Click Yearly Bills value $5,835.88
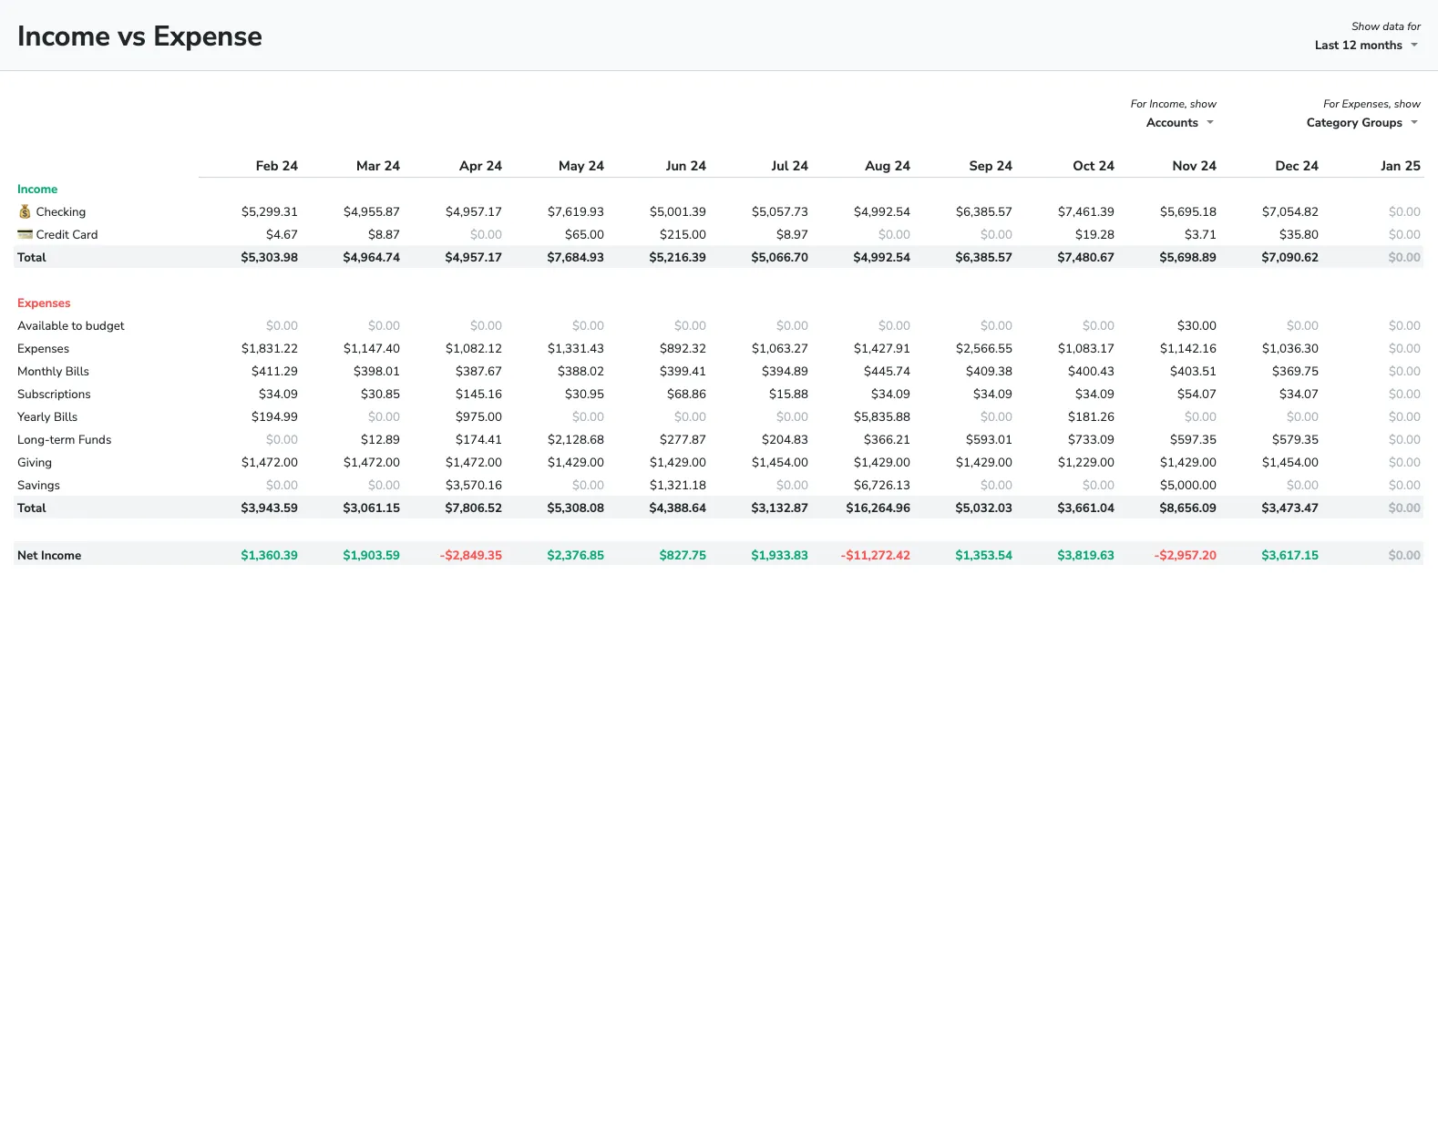The image size is (1438, 1139). [x=882, y=417]
